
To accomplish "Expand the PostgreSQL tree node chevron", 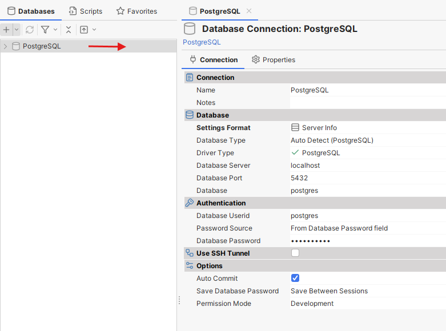I will 5,46.
